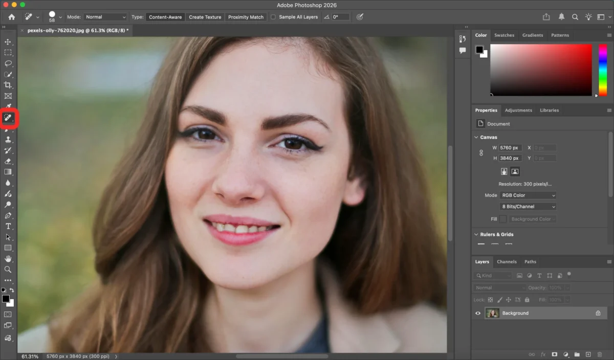Expand the Rulers & Grids section
Viewport: 614px width, 360px height.
tap(476, 234)
